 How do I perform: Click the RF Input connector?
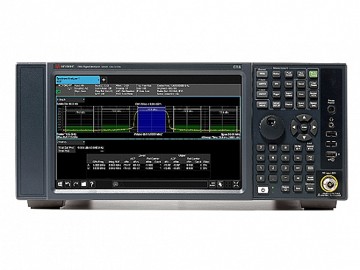[x=329, y=184]
